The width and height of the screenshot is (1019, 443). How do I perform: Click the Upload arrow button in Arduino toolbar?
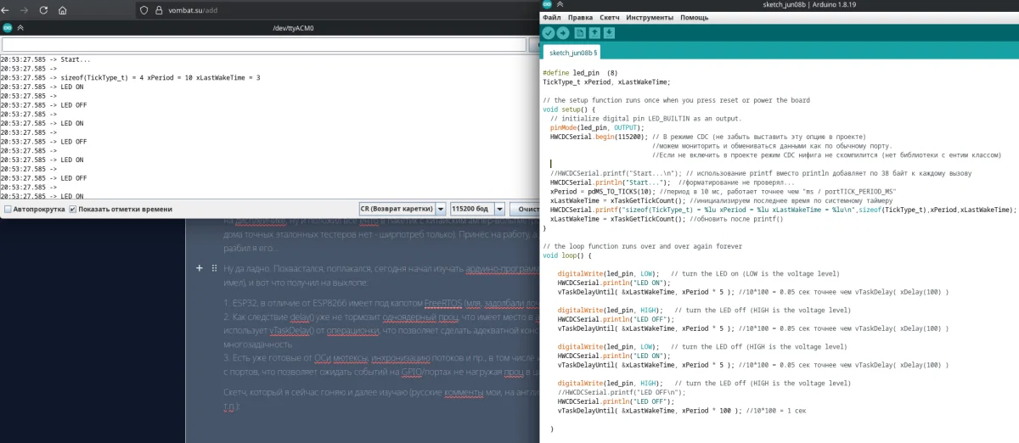(x=563, y=33)
